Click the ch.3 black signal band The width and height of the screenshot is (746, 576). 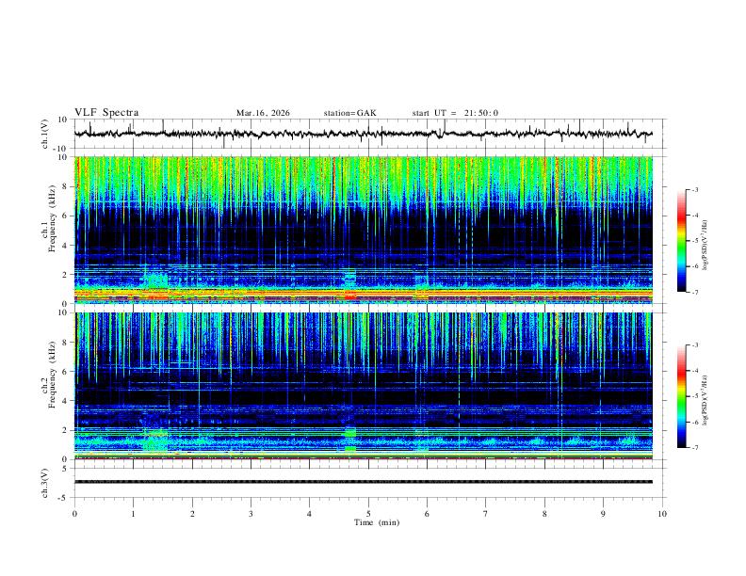[364, 482]
